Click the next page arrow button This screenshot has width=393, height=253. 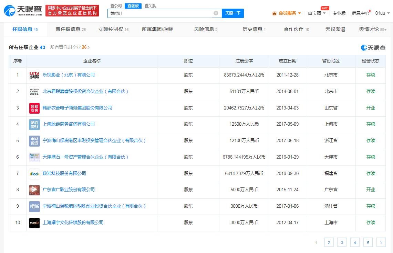381,243
